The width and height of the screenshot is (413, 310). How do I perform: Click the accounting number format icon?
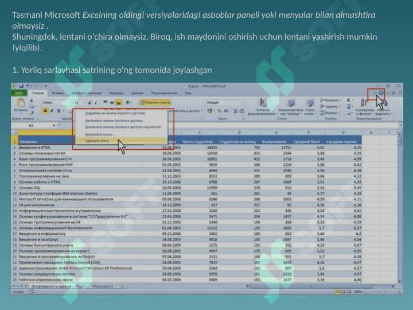click(210, 111)
